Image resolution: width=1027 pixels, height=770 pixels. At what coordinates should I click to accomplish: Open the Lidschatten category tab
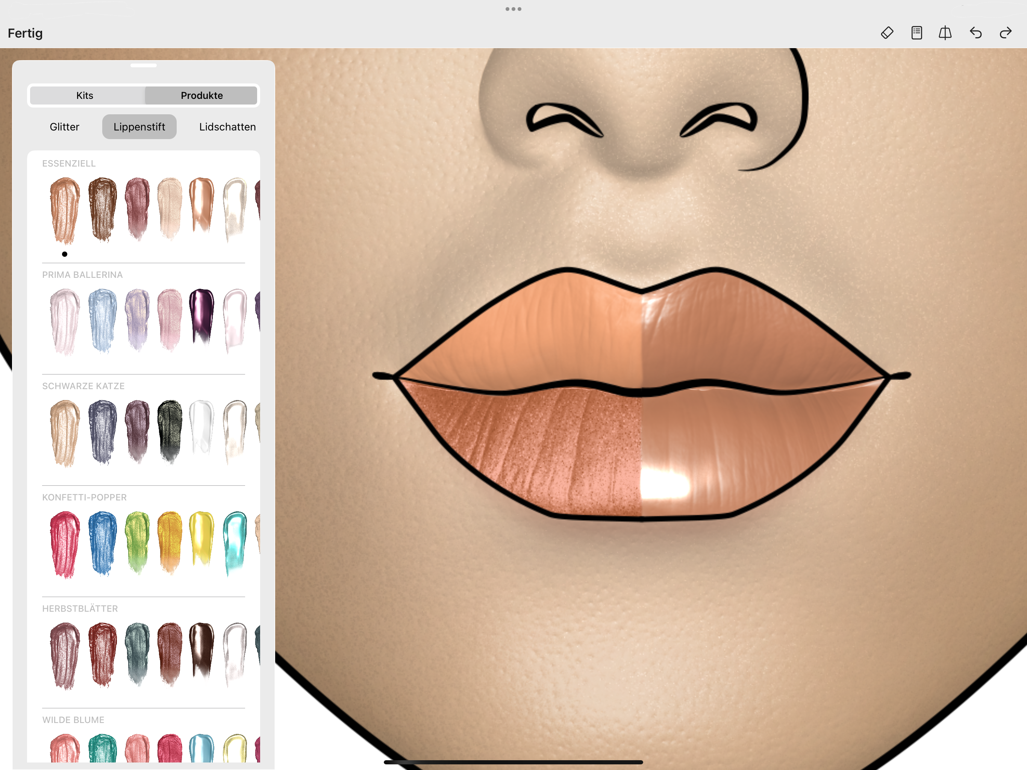coord(227,127)
